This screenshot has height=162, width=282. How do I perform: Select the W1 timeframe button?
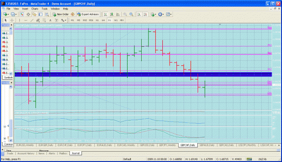[x=116, y=20]
